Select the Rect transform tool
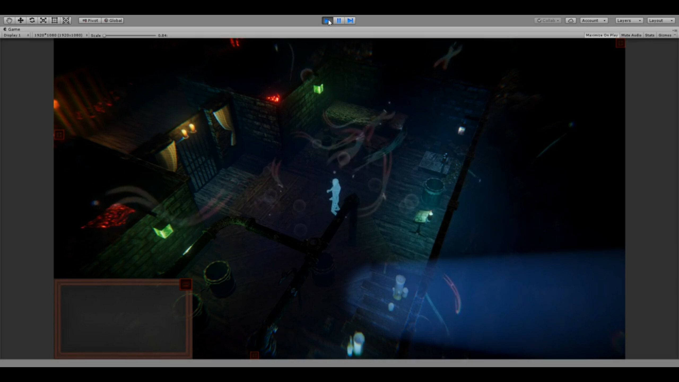Viewport: 679px width, 382px height. (x=55, y=20)
